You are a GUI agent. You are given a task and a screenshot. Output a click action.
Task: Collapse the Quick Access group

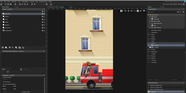tap(148, 15)
